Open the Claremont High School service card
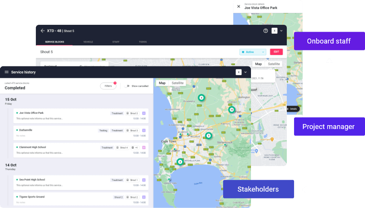 [x=81, y=150]
